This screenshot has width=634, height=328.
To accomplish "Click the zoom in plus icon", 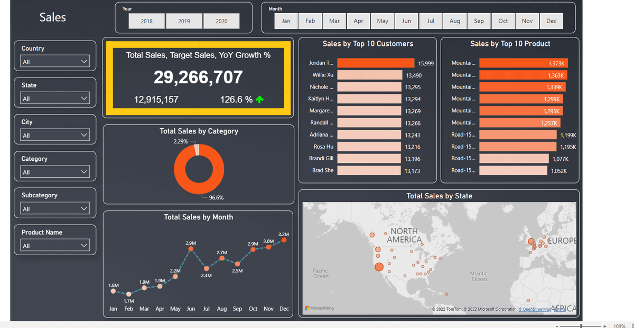I will (x=604, y=326).
